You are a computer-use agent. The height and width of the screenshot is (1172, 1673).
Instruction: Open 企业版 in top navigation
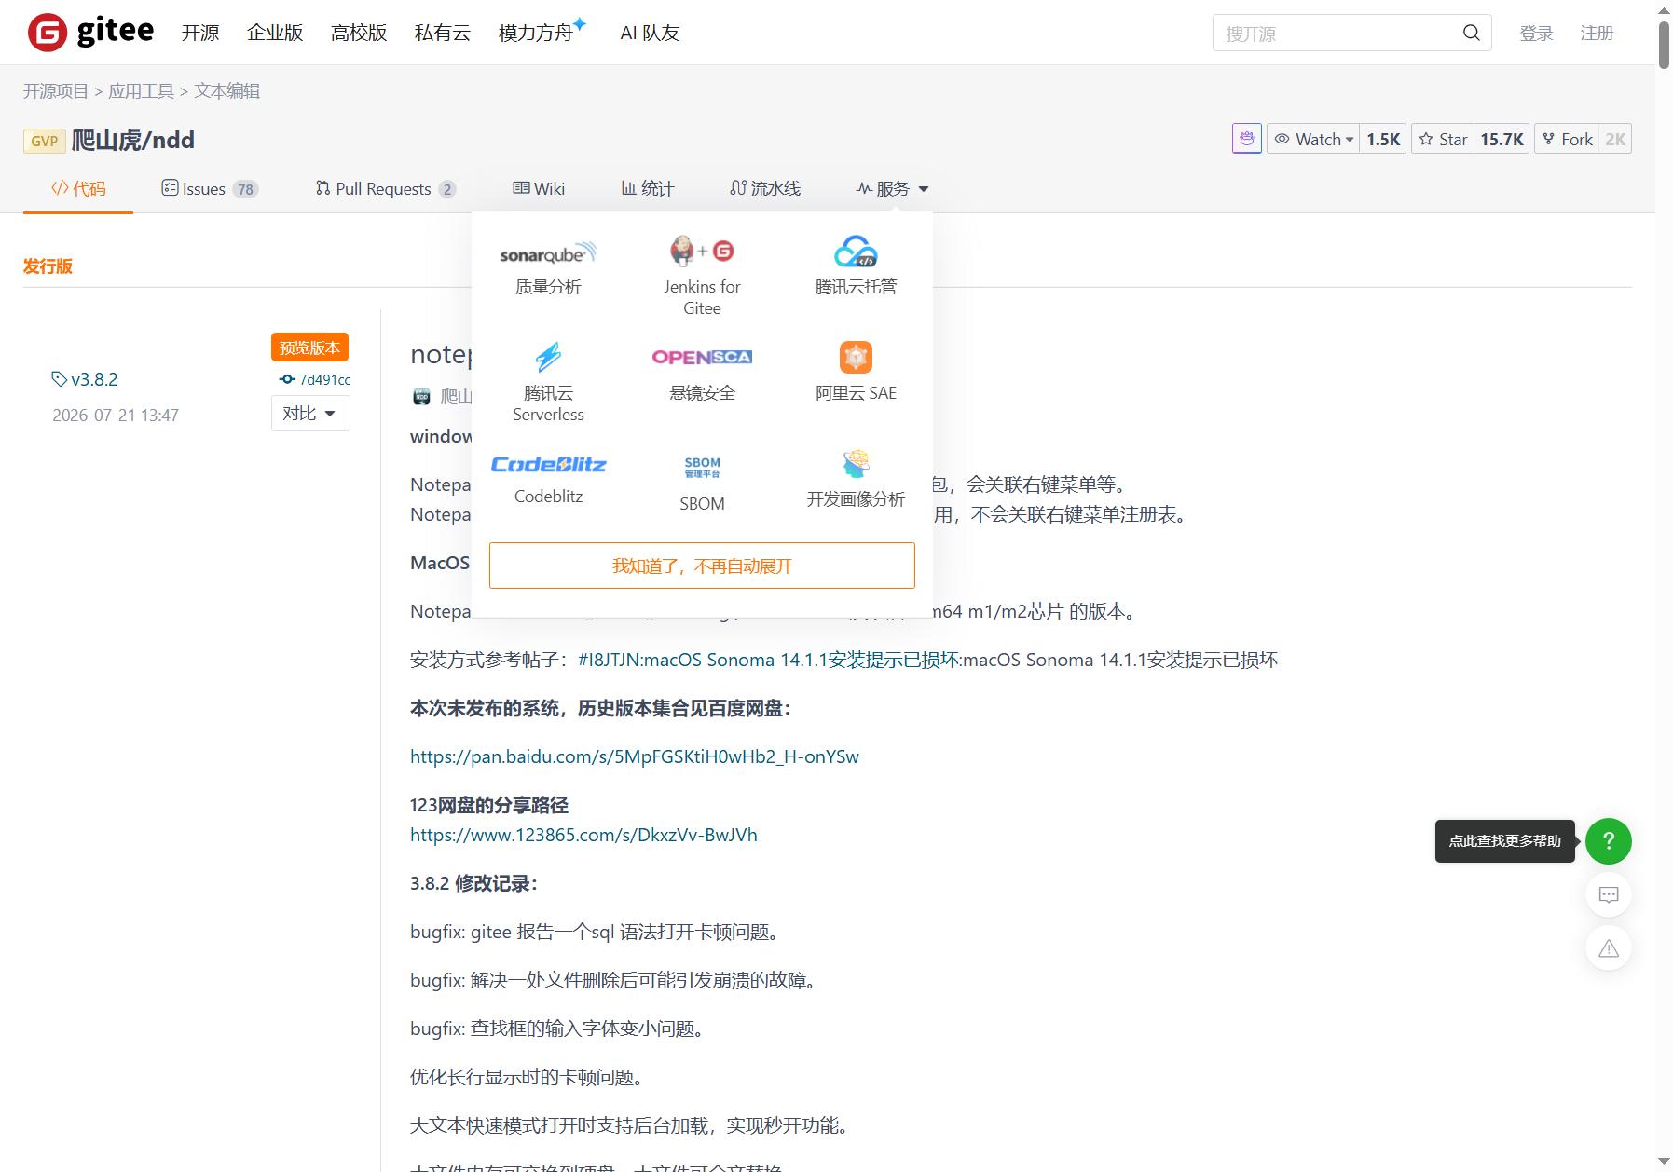pos(275,33)
